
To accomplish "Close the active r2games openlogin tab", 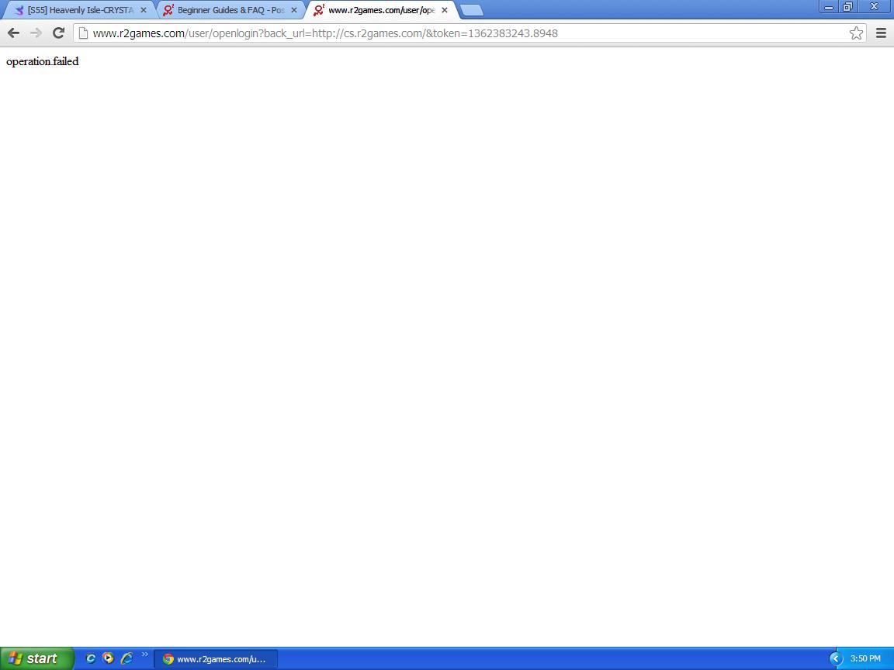I will [445, 10].
